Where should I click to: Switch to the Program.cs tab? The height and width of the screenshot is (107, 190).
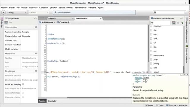(x=52, y=18)
